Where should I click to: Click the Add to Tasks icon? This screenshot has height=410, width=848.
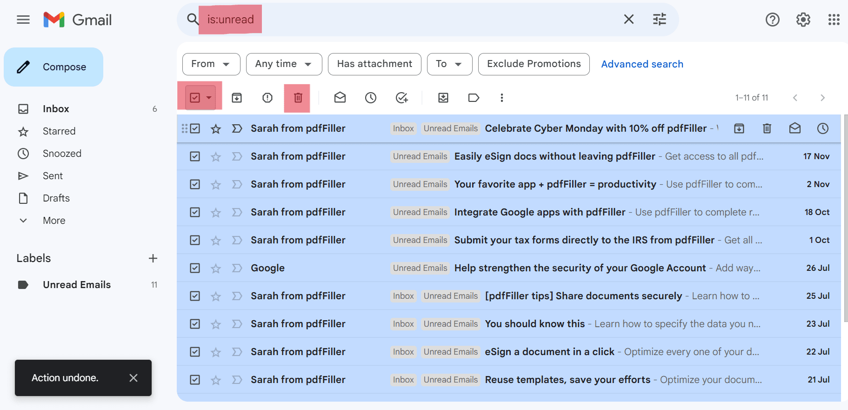(x=401, y=98)
